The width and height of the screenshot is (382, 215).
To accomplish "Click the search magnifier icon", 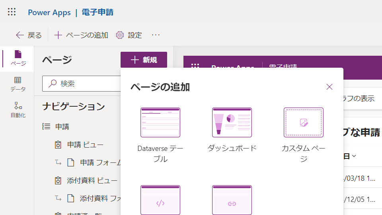I will point(53,84).
